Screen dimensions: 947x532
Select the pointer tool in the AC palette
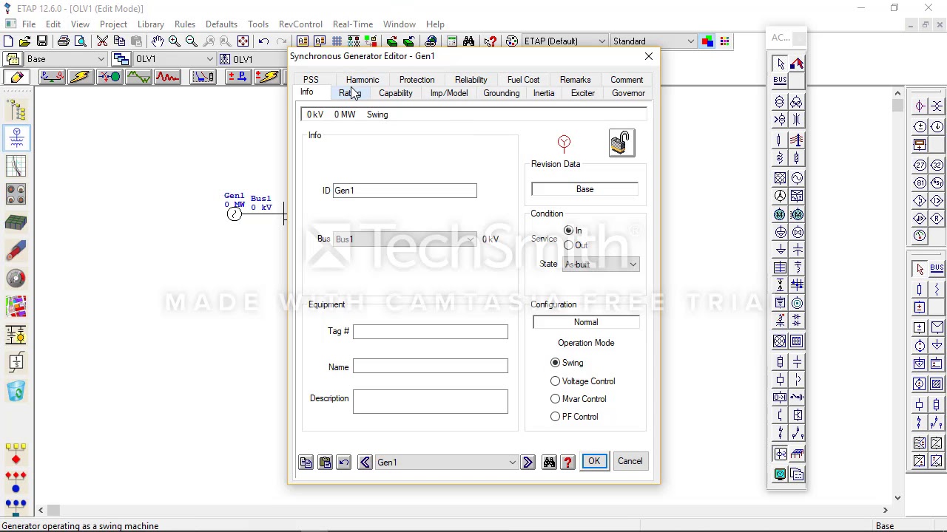tap(780, 64)
